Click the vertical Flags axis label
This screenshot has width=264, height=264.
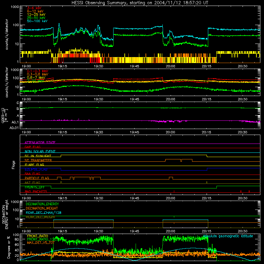pyautogui.click(x=14, y=165)
